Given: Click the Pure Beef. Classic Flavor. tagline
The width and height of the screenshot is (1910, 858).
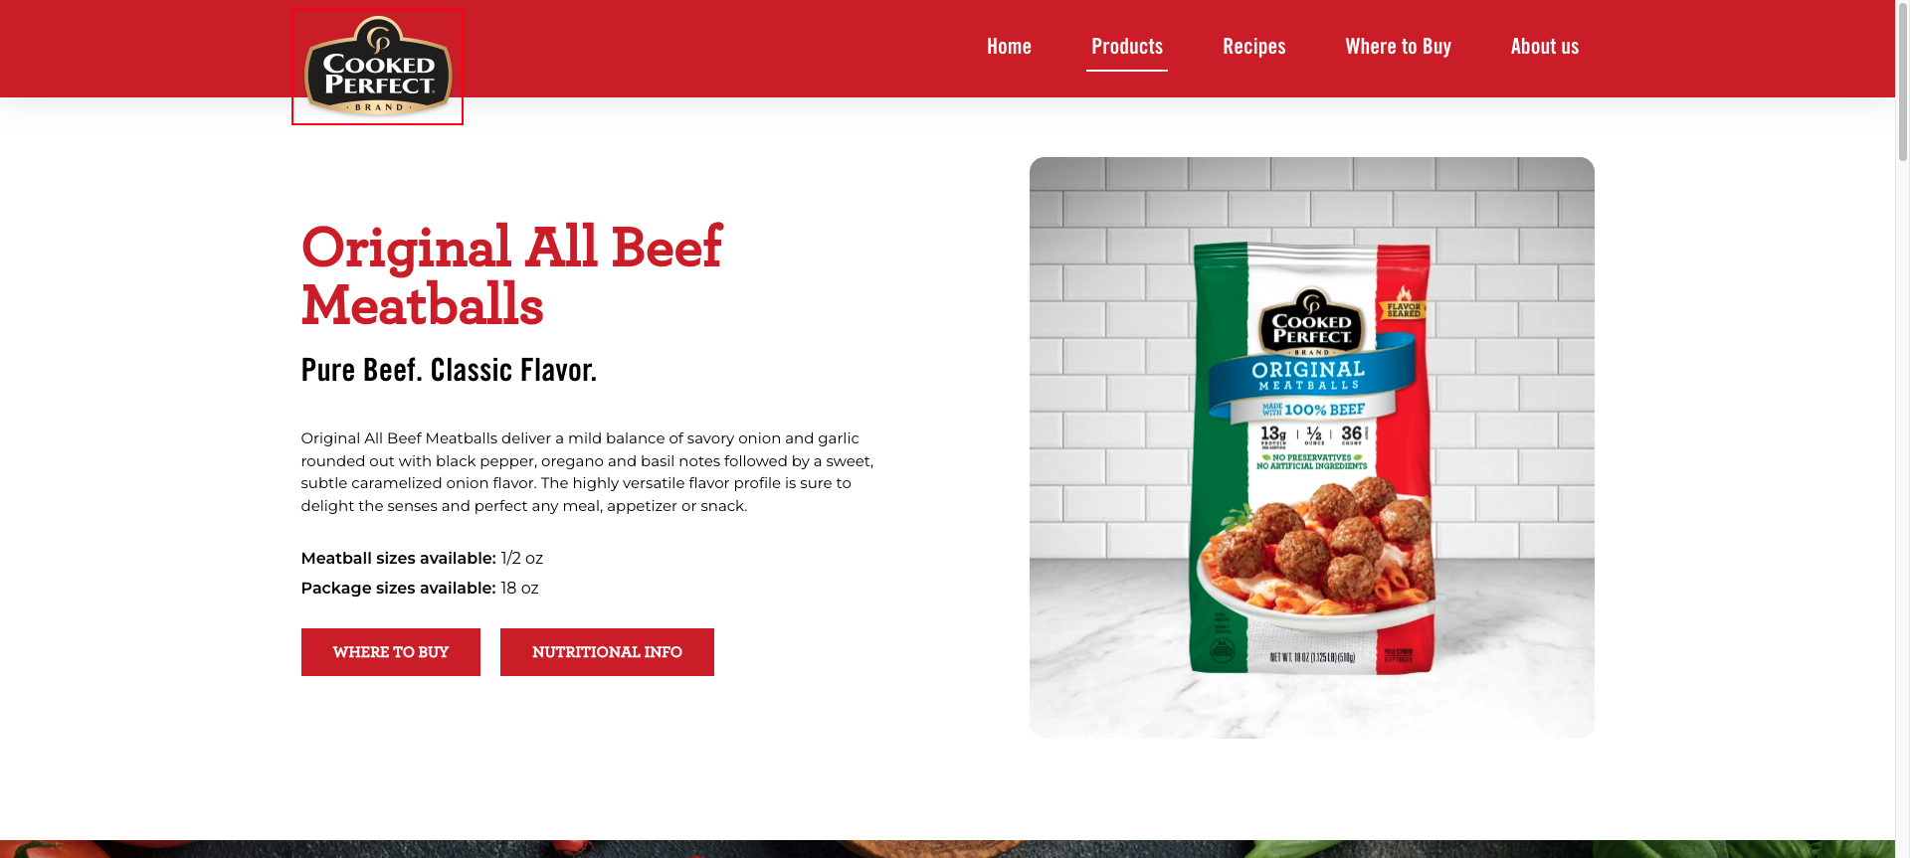Looking at the screenshot, I should pos(449,370).
